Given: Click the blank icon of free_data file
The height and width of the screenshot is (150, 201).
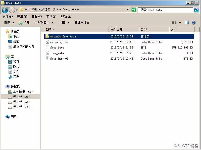Looking at the screenshot, I should [47, 47].
